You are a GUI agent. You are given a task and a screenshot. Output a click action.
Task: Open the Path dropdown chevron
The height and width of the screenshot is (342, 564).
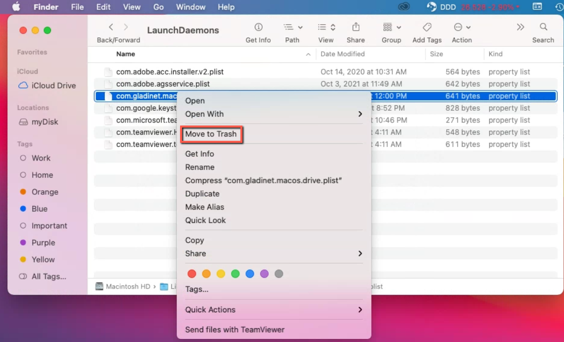(300, 27)
